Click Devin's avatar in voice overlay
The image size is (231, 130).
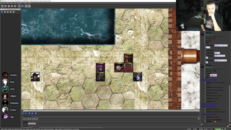(x=5, y=82)
